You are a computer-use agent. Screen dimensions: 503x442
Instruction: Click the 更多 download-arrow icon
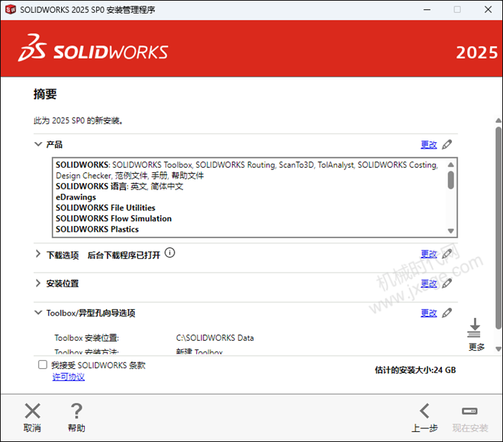475,328
